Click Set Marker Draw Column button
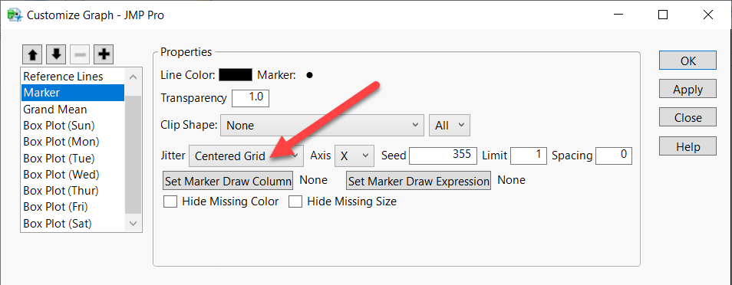 [x=228, y=181]
